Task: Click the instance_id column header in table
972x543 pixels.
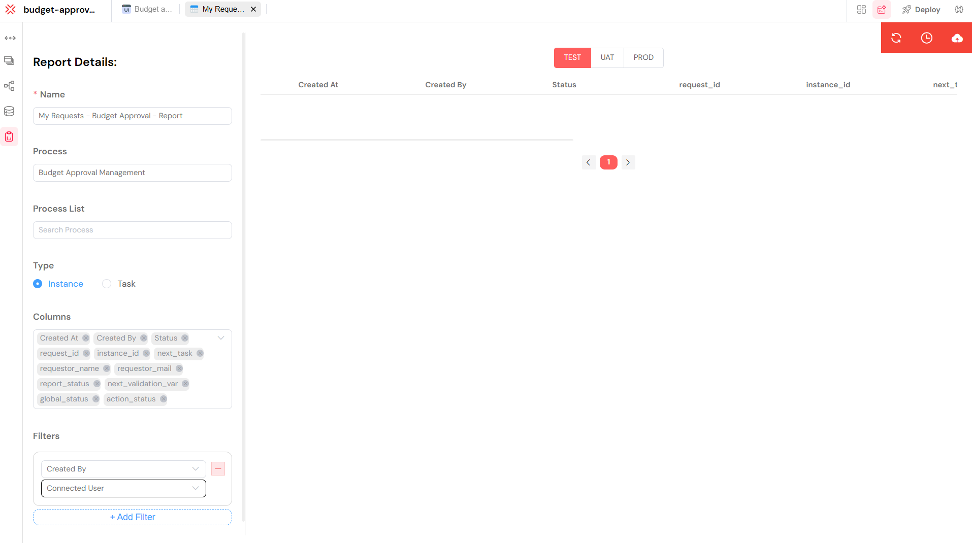Action: point(828,85)
